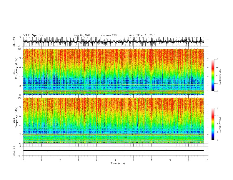This screenshot has width=233, height=180.
Task: Click the "-5" label on ch.2 color bar
Action: [x=217, y=124]
